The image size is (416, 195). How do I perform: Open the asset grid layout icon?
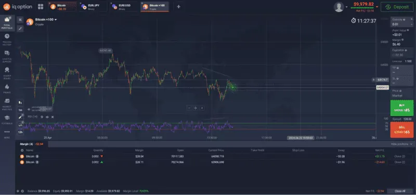(41, 7)
